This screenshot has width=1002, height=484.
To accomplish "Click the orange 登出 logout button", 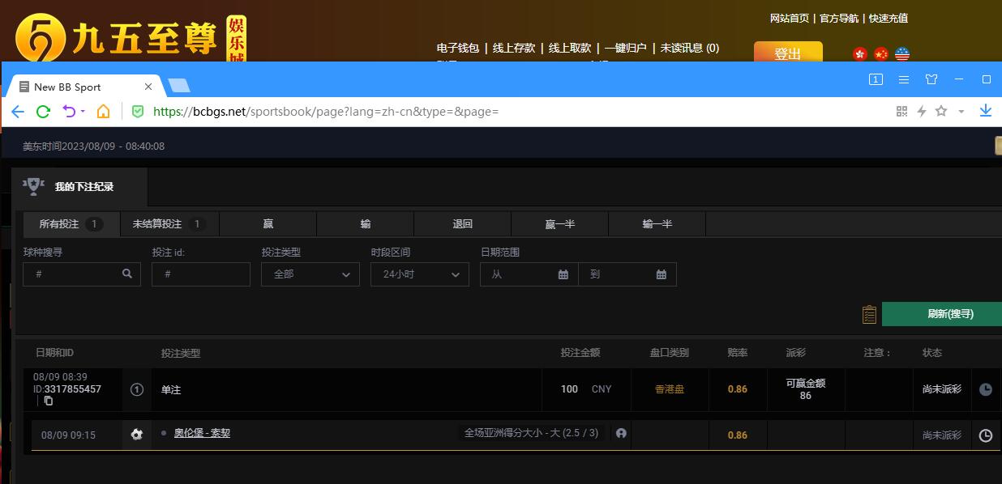I will coord(788,52).
